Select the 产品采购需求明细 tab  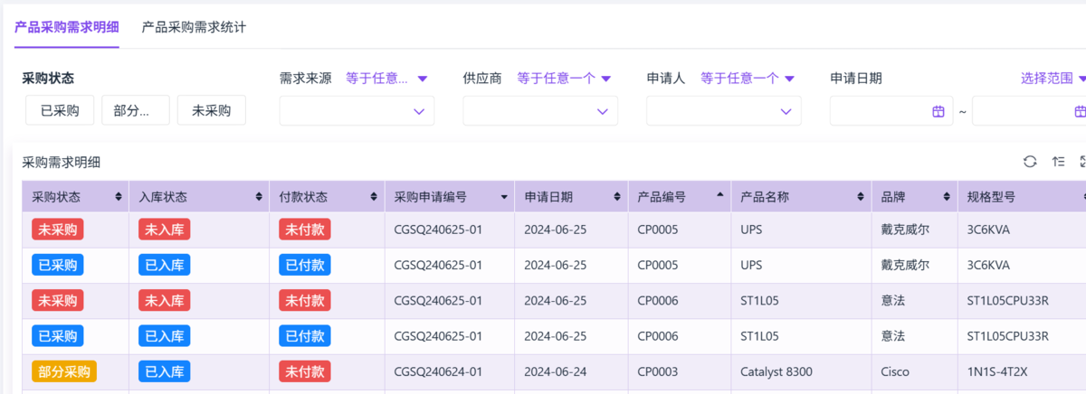[67, 27]
